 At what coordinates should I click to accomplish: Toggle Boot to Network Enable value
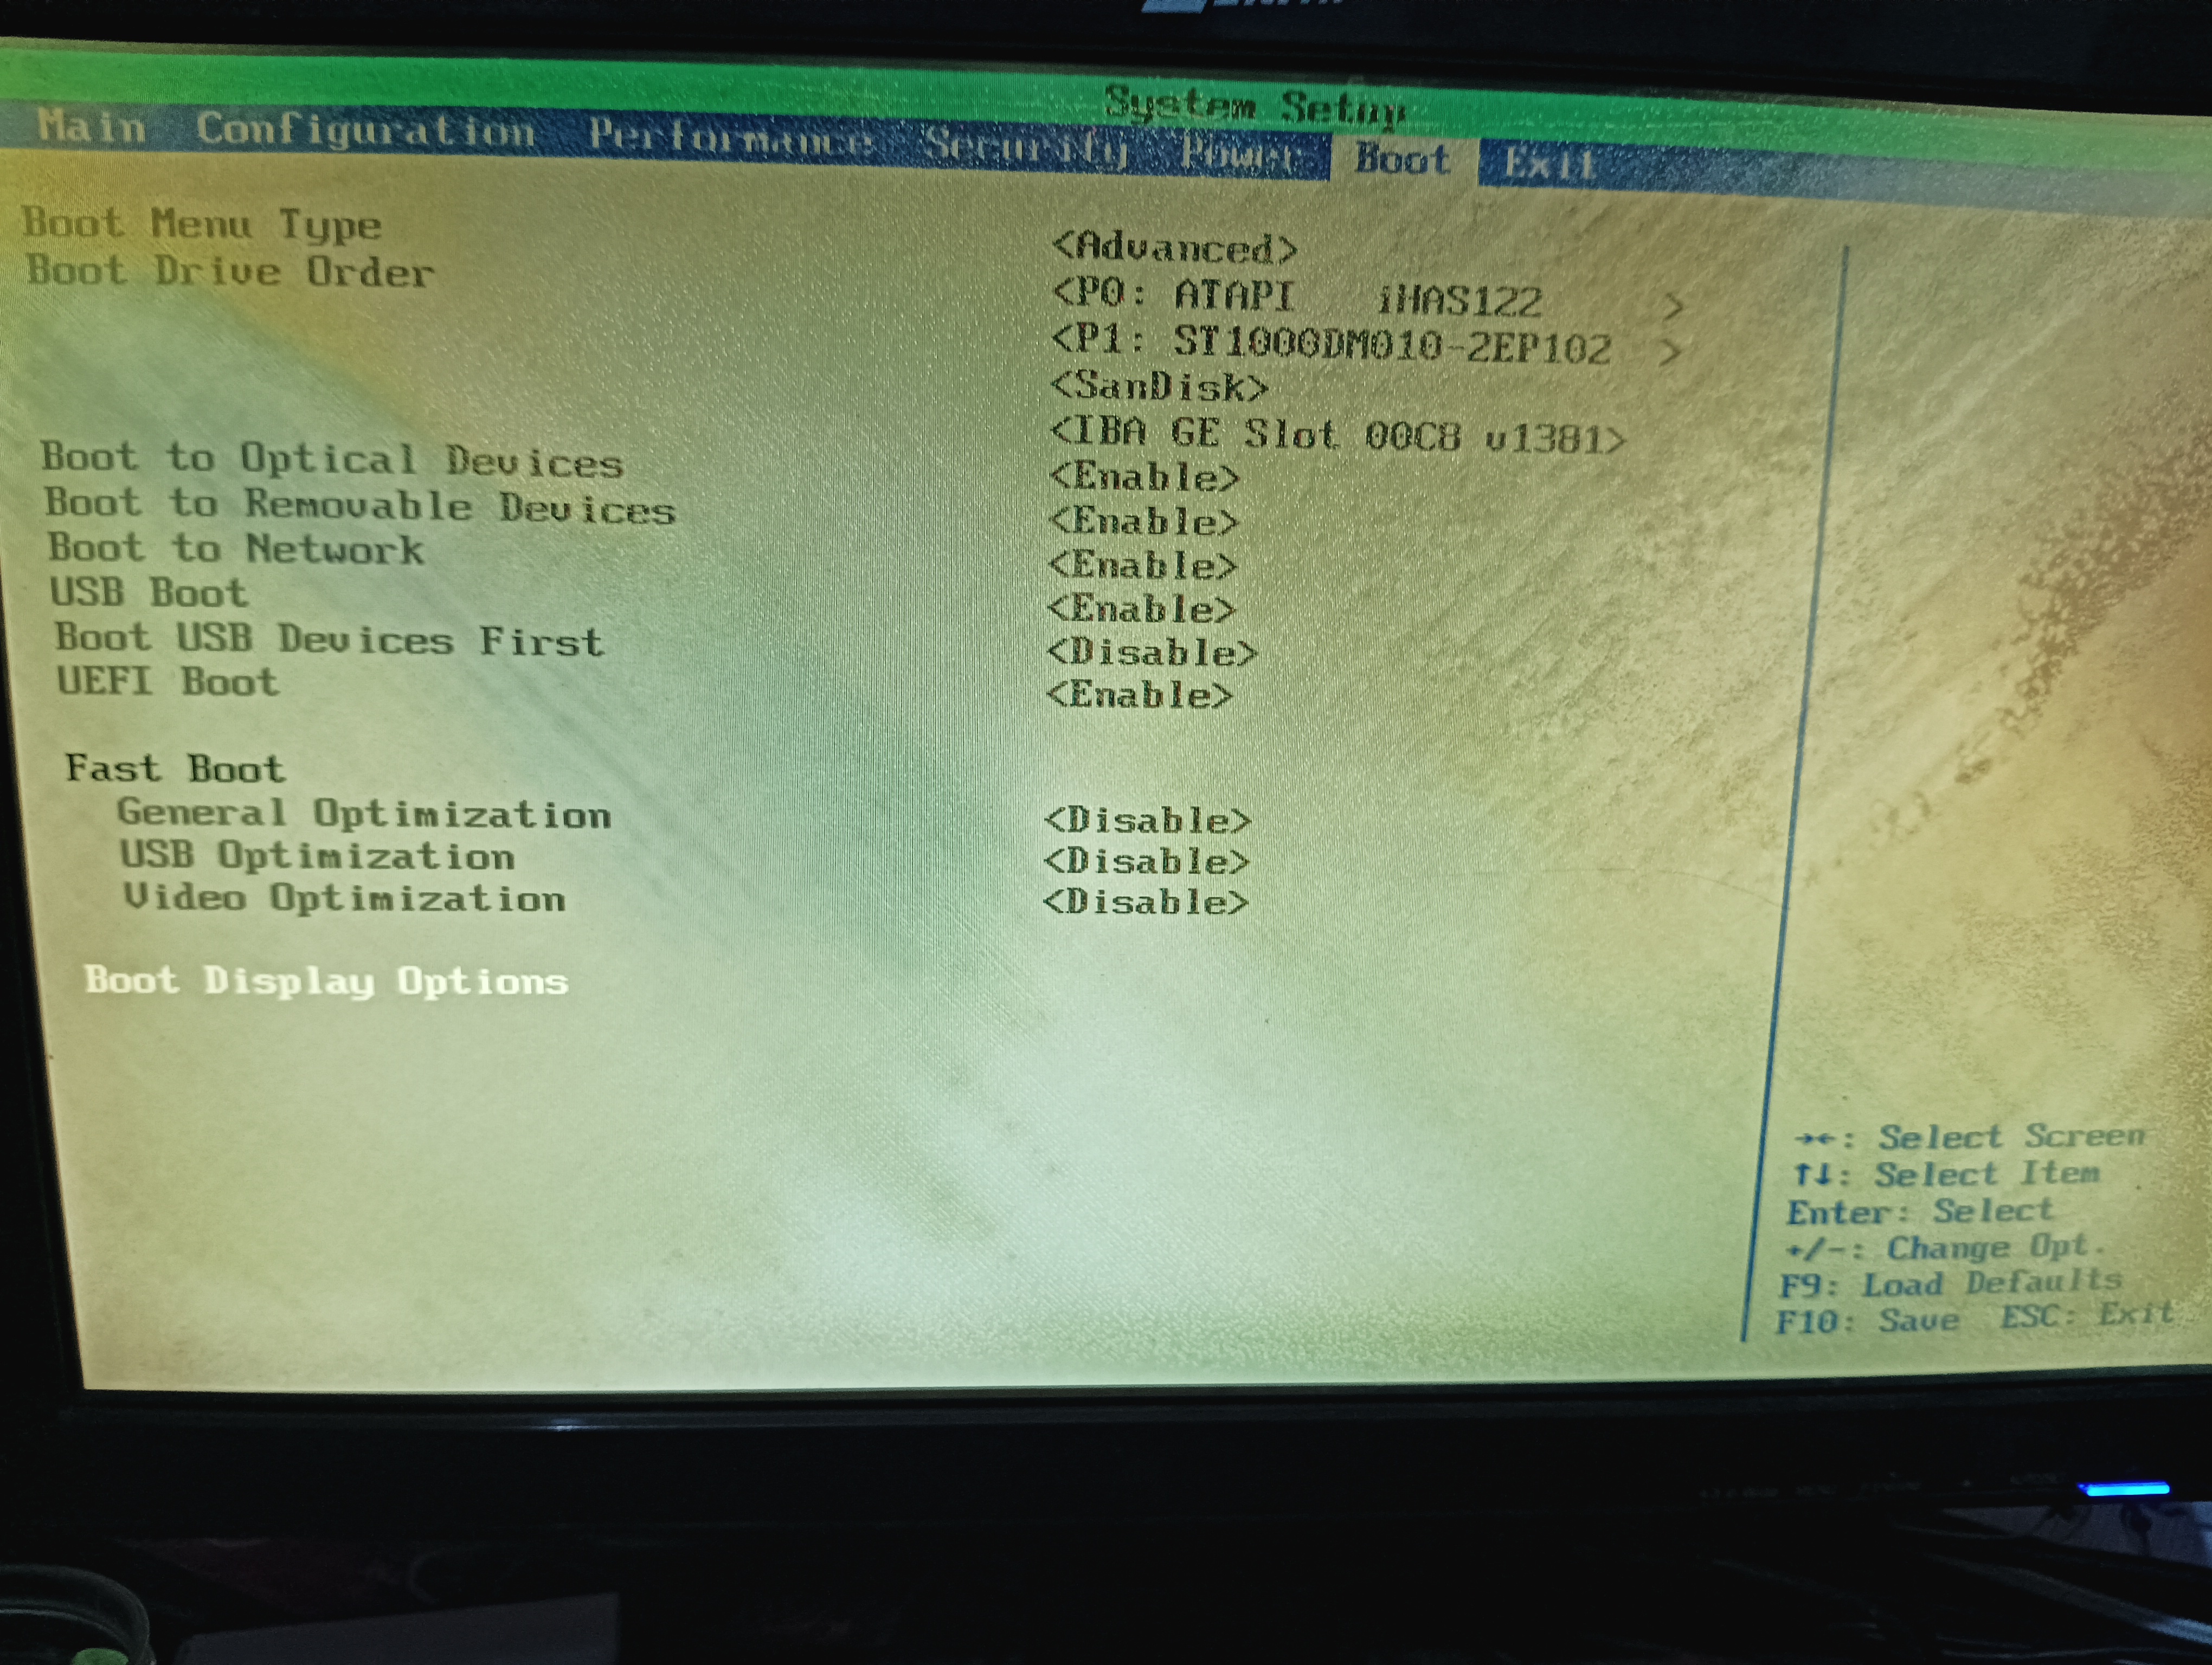click(1143, 566)
